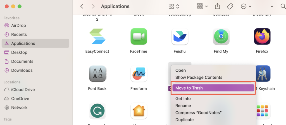This screenshot has height=125, width=286.
Task: Choose Show Package Contents menu entry
Action: click(x=199, y=77)
